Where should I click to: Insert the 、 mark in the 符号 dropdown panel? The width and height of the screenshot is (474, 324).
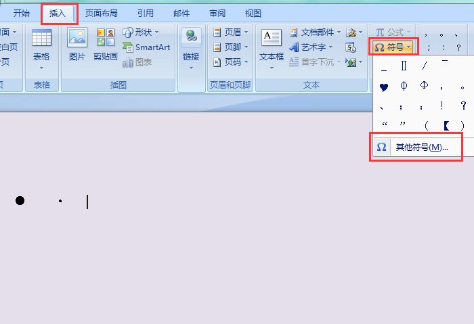click(381, 107)
